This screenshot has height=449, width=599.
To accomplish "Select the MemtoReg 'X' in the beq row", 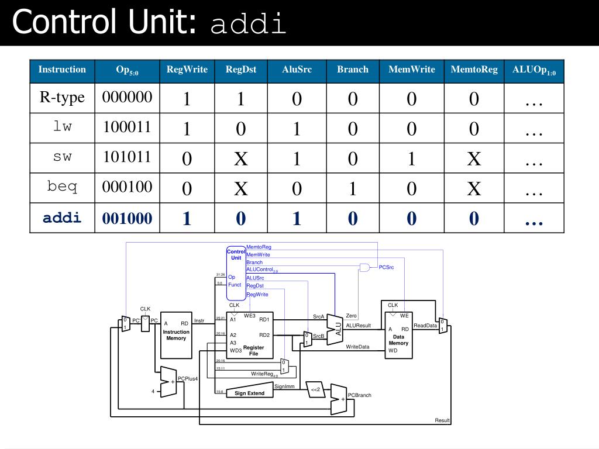I will click(x=474, y=188).
